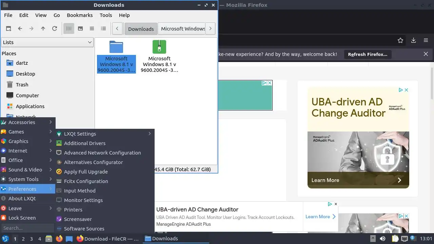Select the Microsoft Windows 8.1 zip archive

pos(159,57)
